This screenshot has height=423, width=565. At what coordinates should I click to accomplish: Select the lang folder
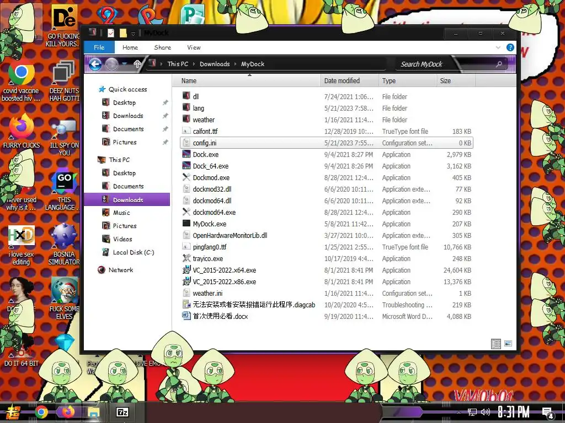click(198, 109)
